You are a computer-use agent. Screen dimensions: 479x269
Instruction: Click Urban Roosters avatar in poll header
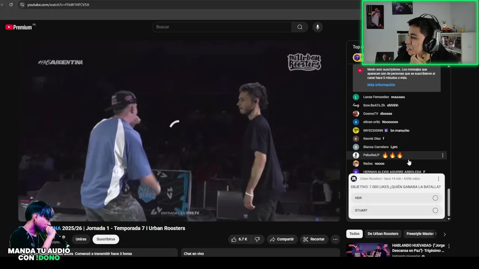tap(354, 179)
